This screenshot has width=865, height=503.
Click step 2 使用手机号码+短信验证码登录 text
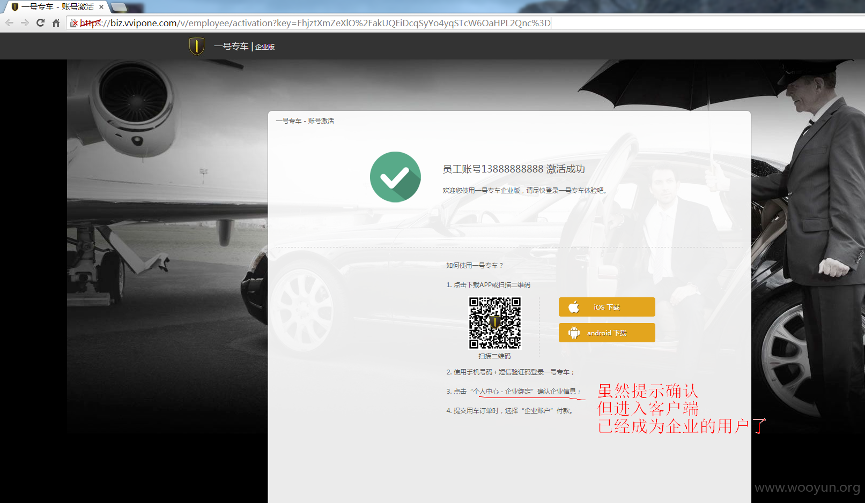point(510,372)
